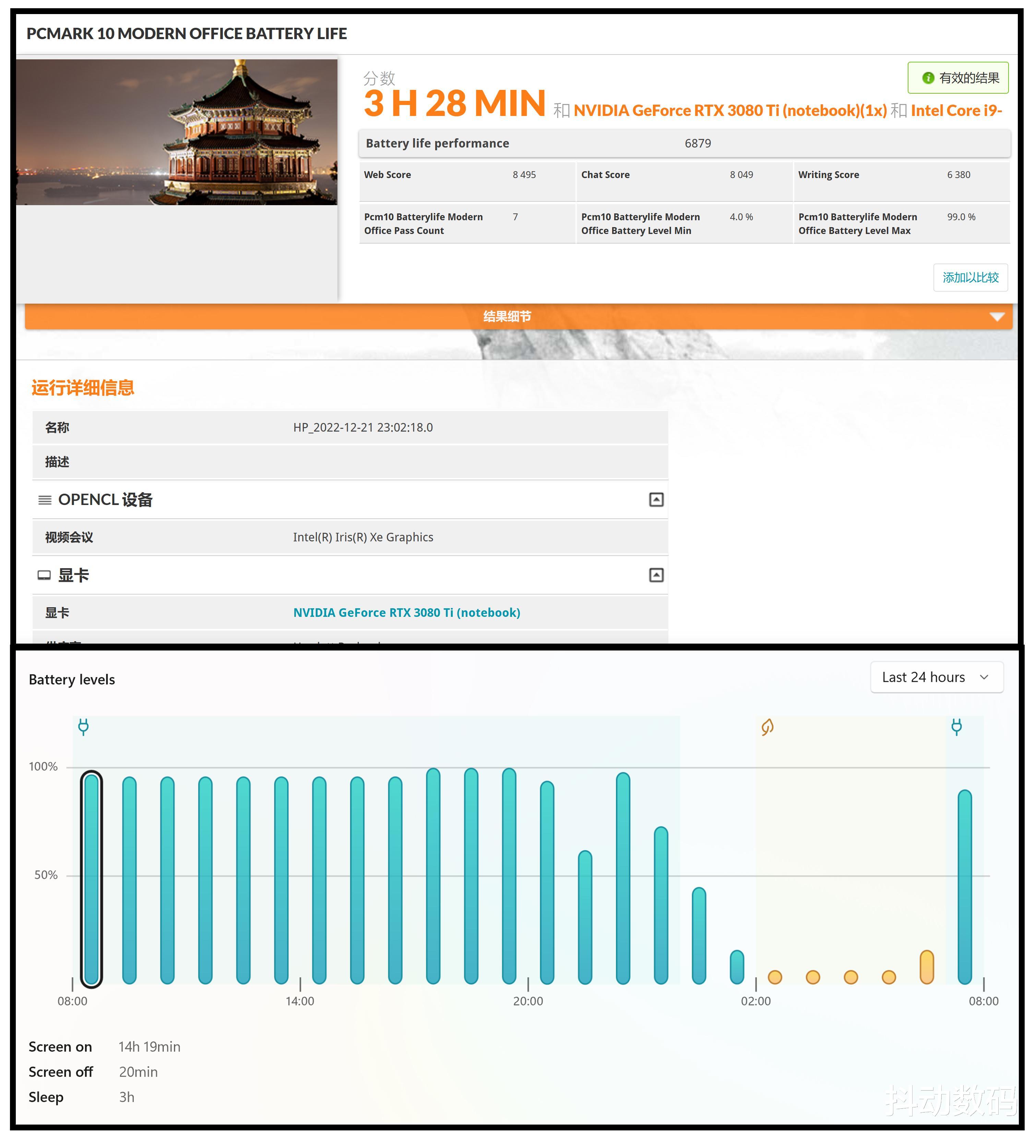This screenshot has height=1139, width=1036.
Task: Click the Battery life performance 6879 row
Action: coord(684,143)
